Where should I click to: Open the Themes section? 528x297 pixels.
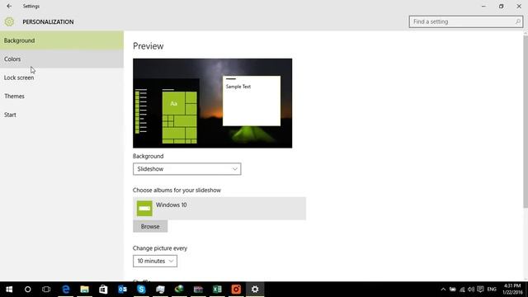[62, 97]
